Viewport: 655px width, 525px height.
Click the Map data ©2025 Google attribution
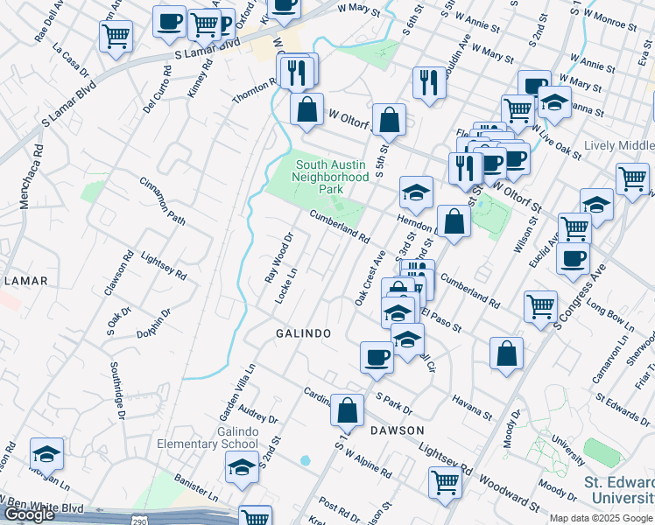601,518
